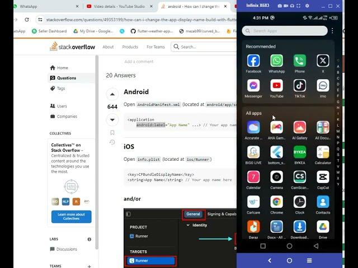Click the screenshot camera icon in mirror toolbar
358x268 pixels.
[x=280, y=6]
